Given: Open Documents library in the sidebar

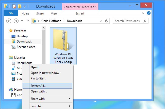Looking at the screenshot, I should tap(24, 63).
